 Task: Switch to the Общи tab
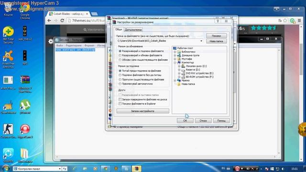coord(119,30)
